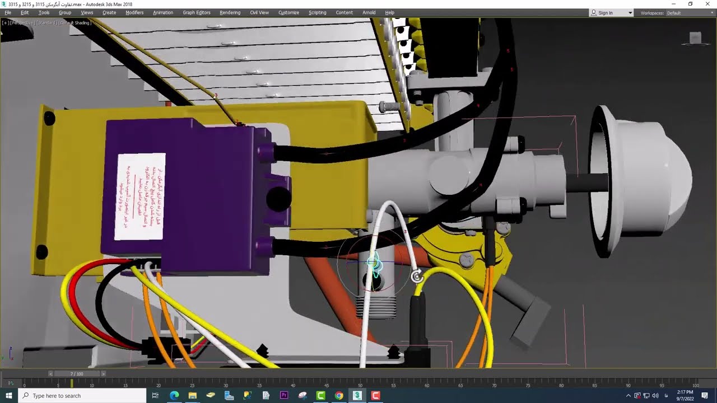
Task: Click the Sign In button
Action: click(x=606, y=12)
